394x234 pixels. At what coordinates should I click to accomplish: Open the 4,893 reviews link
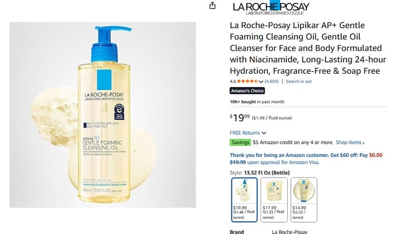point(271,81)
